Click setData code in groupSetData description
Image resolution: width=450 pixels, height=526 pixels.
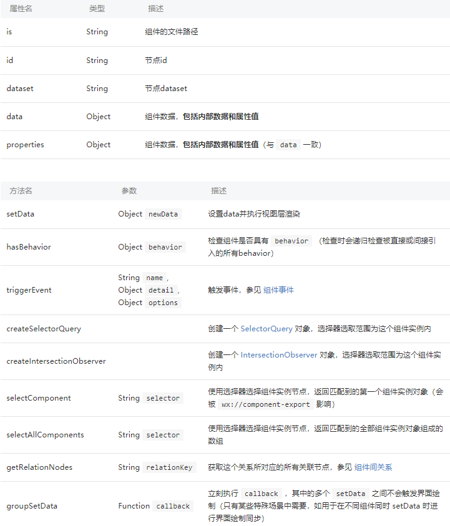click(x=351, y=494)
